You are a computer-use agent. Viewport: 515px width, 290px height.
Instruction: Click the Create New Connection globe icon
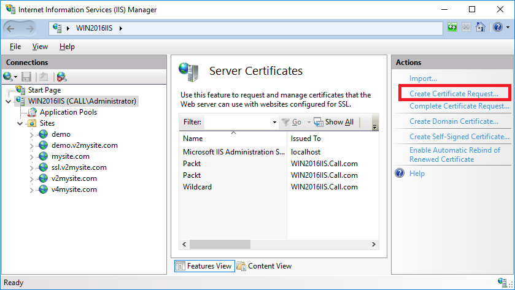point(8,77)
